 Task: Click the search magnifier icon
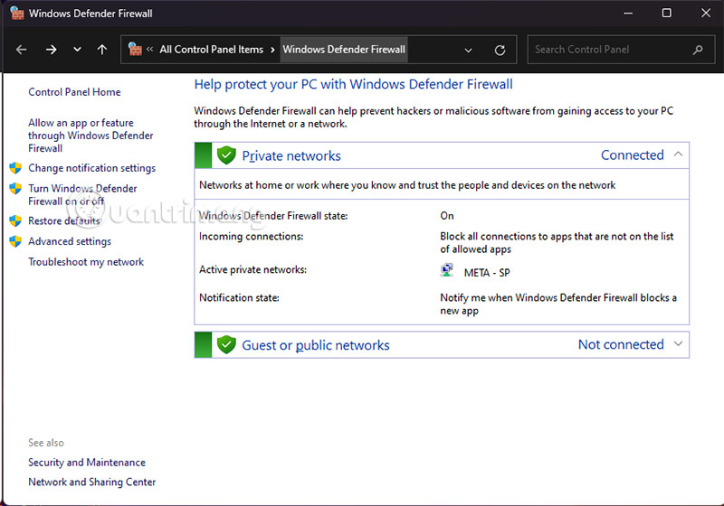coord(697,50)
